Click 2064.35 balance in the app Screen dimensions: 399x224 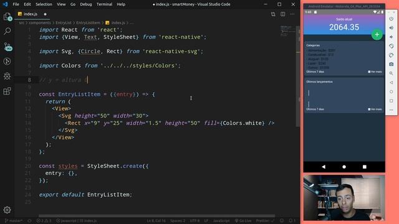344,27
